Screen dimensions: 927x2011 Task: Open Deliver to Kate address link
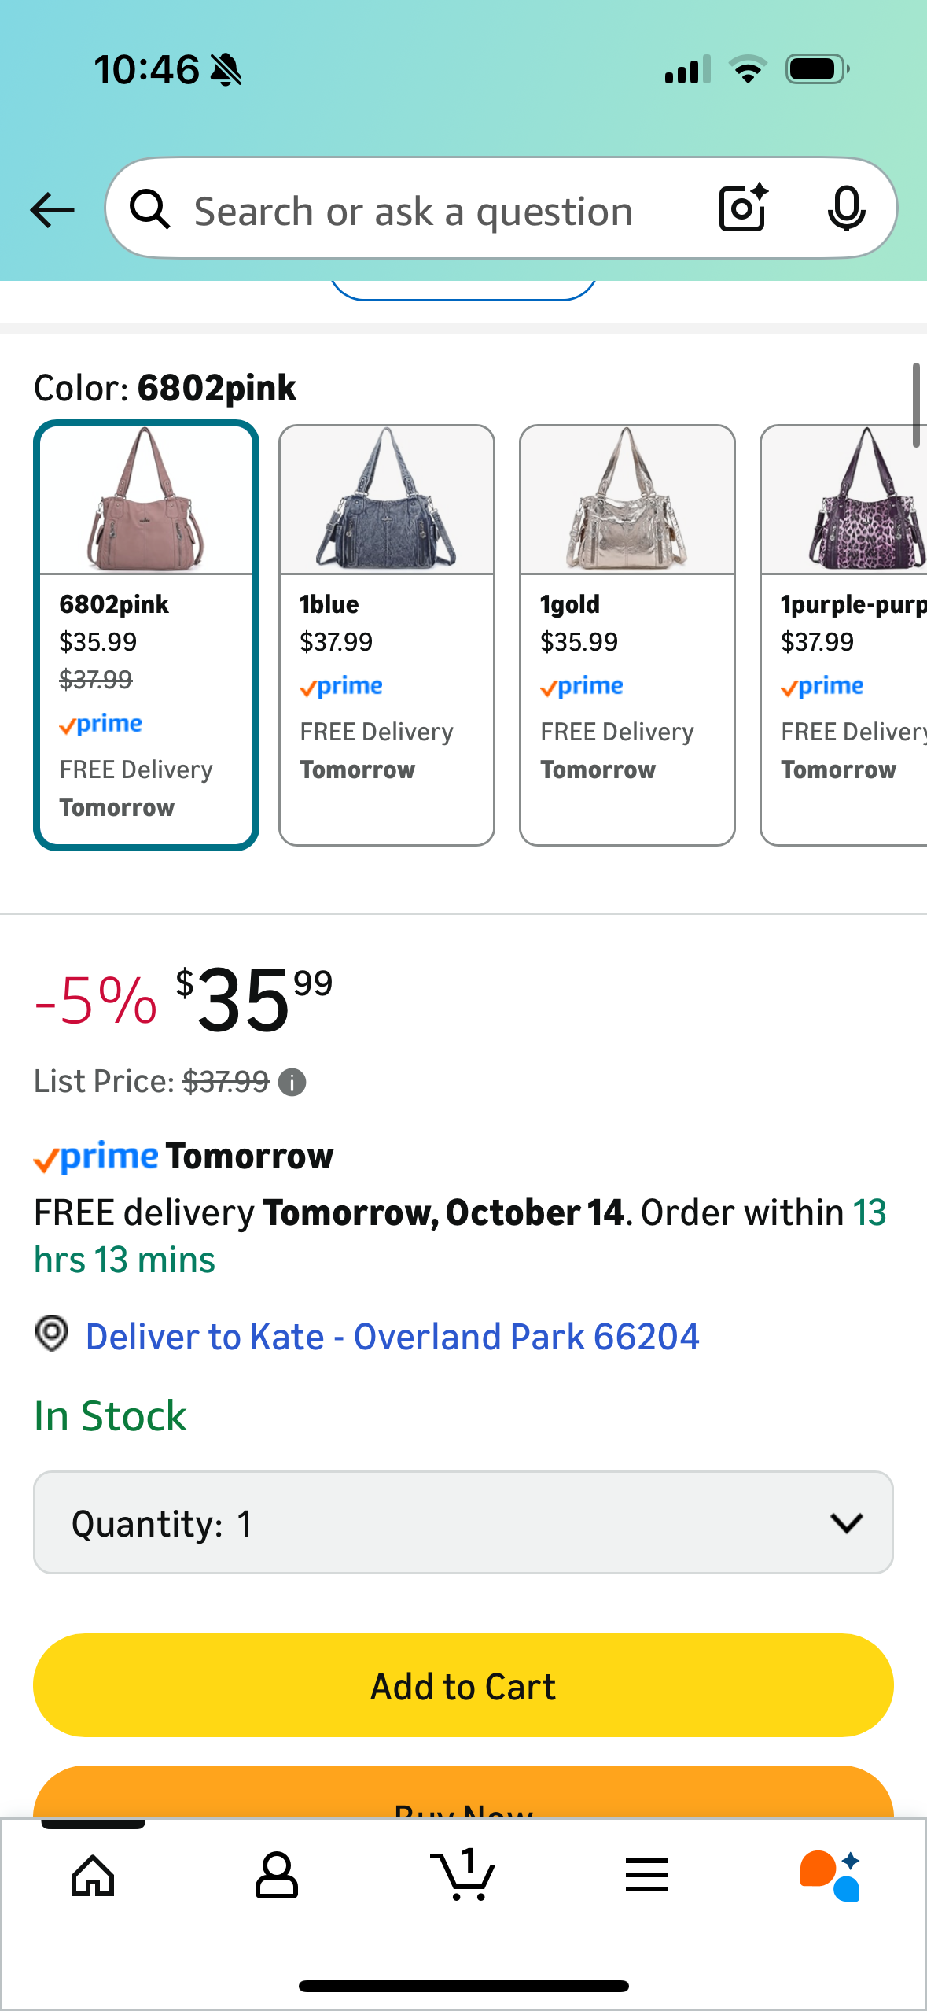392,1337
